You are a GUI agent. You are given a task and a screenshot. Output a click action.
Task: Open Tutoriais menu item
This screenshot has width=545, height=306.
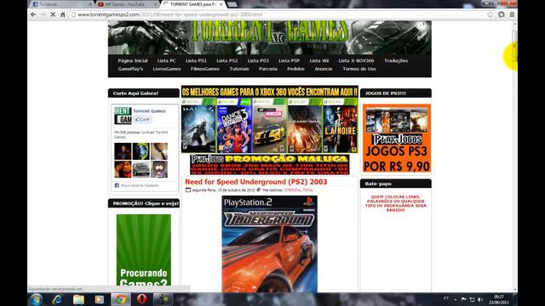pos(239,69)
